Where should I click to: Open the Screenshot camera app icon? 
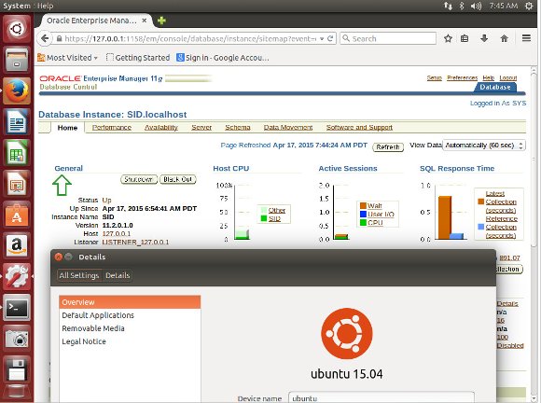coord(17,339)
